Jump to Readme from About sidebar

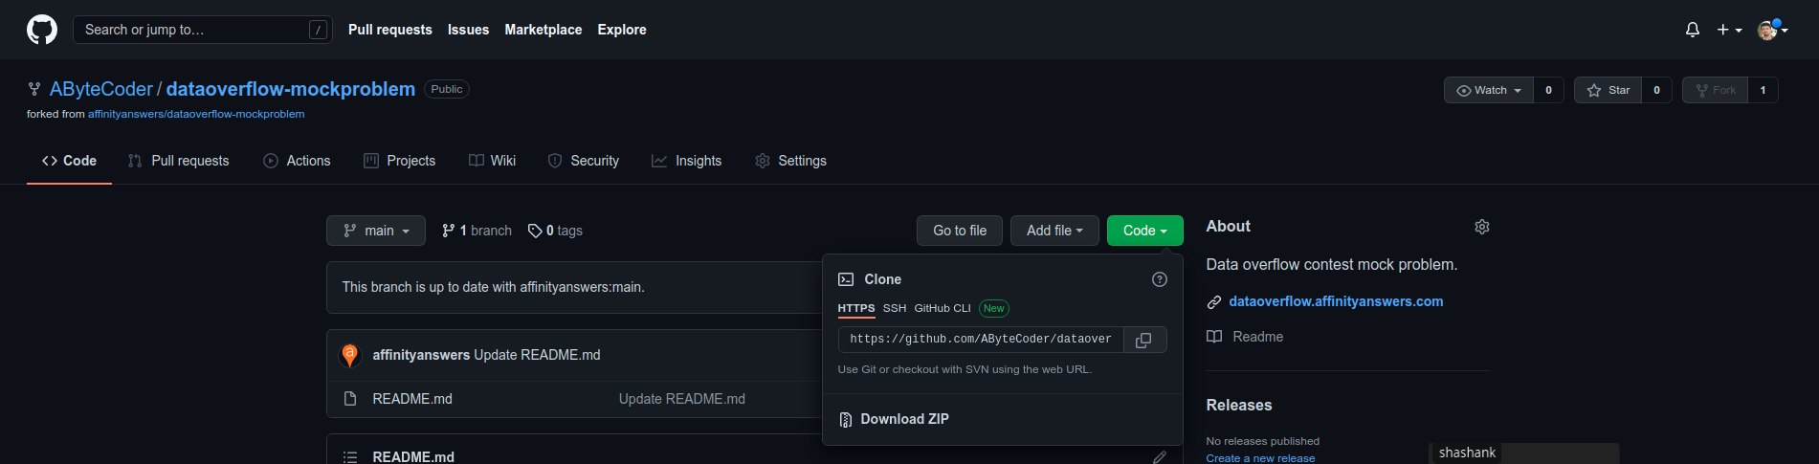coord(1245,337)
